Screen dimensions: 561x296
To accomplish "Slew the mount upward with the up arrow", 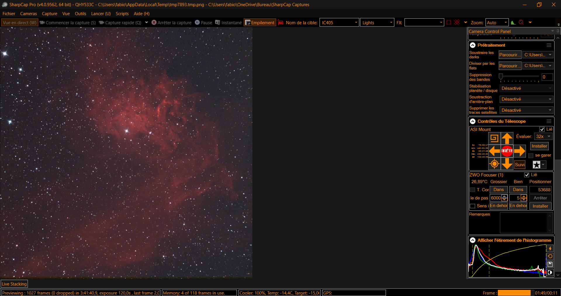I will (x=507, y=138).
